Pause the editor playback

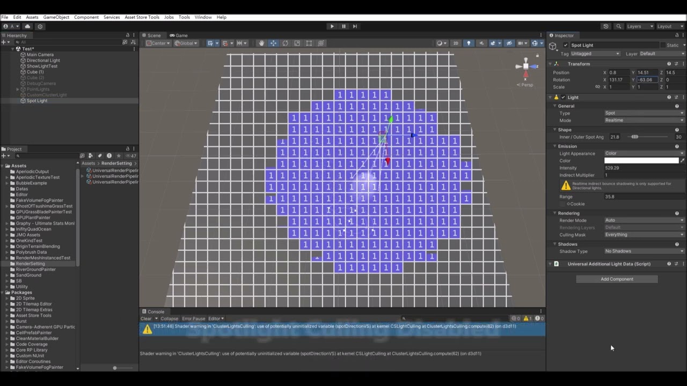(x=343, y=26)
